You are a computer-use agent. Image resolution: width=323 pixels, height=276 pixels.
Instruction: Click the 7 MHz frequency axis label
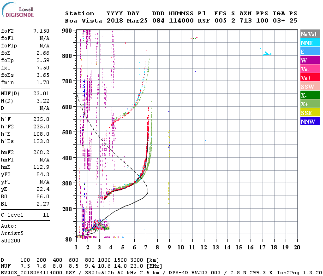tap(146, 247)
